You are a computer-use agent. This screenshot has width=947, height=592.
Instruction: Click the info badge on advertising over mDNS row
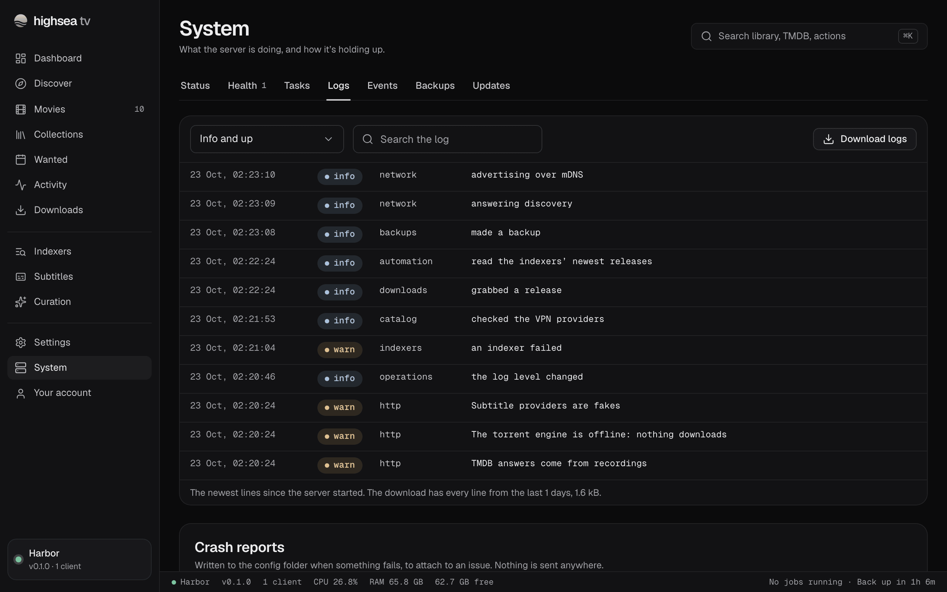(340, 176)
